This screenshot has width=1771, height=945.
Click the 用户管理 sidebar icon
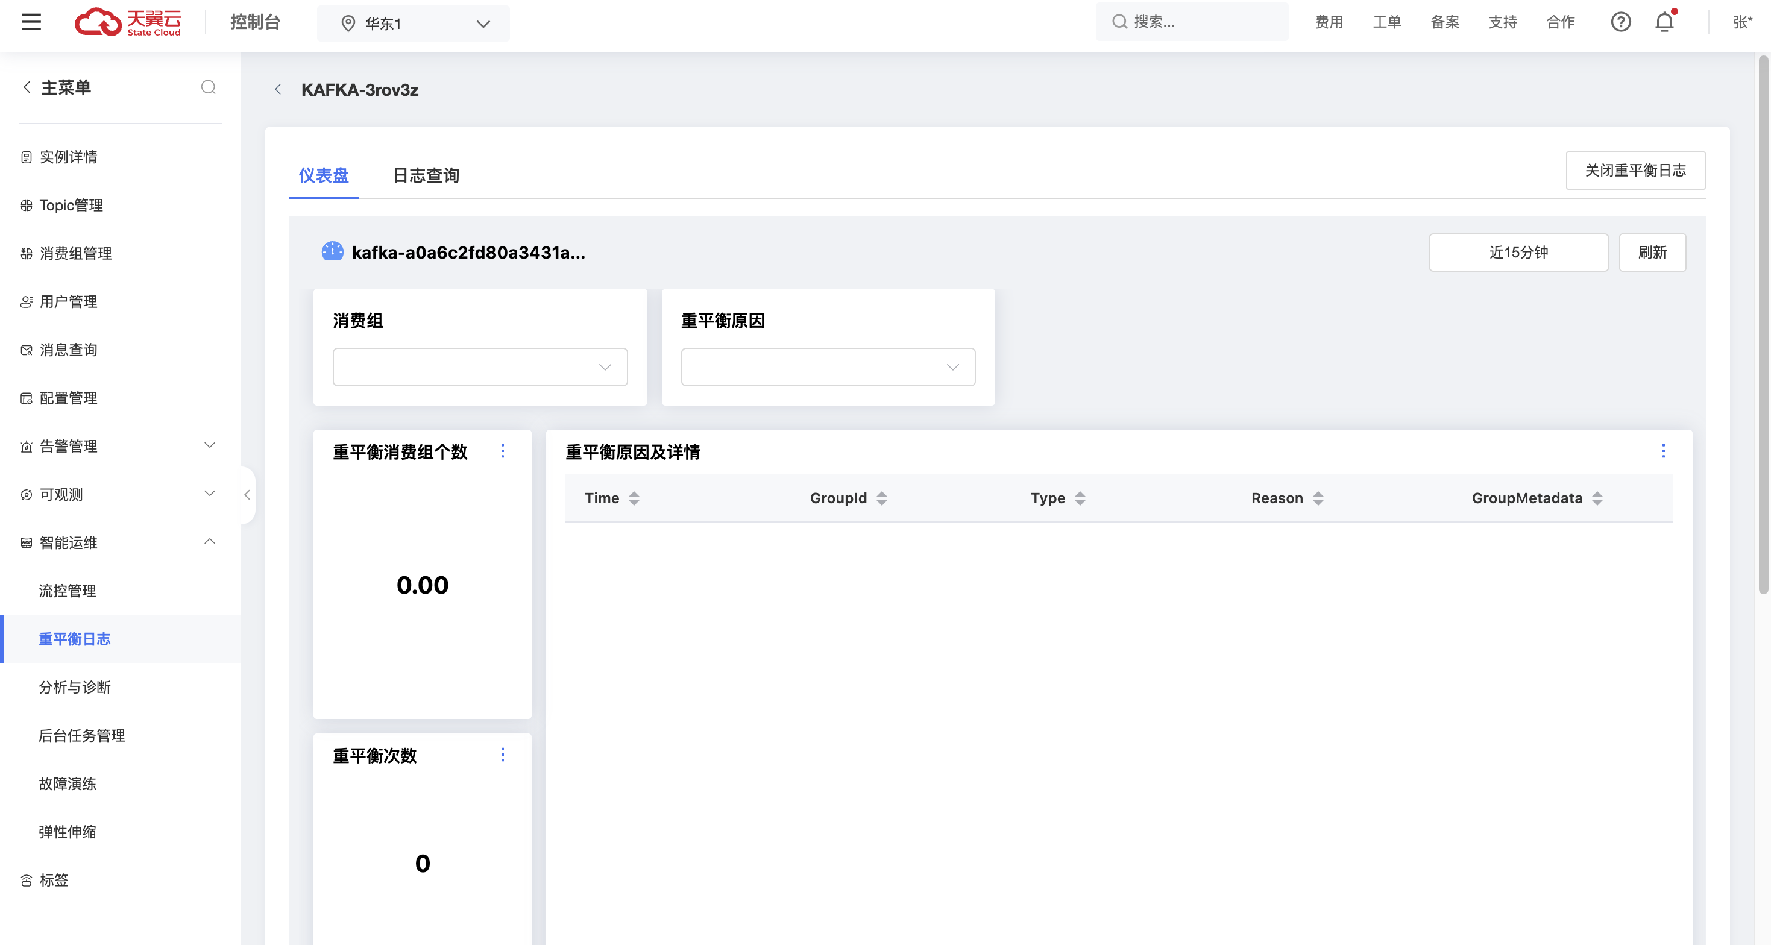point(26,302)
